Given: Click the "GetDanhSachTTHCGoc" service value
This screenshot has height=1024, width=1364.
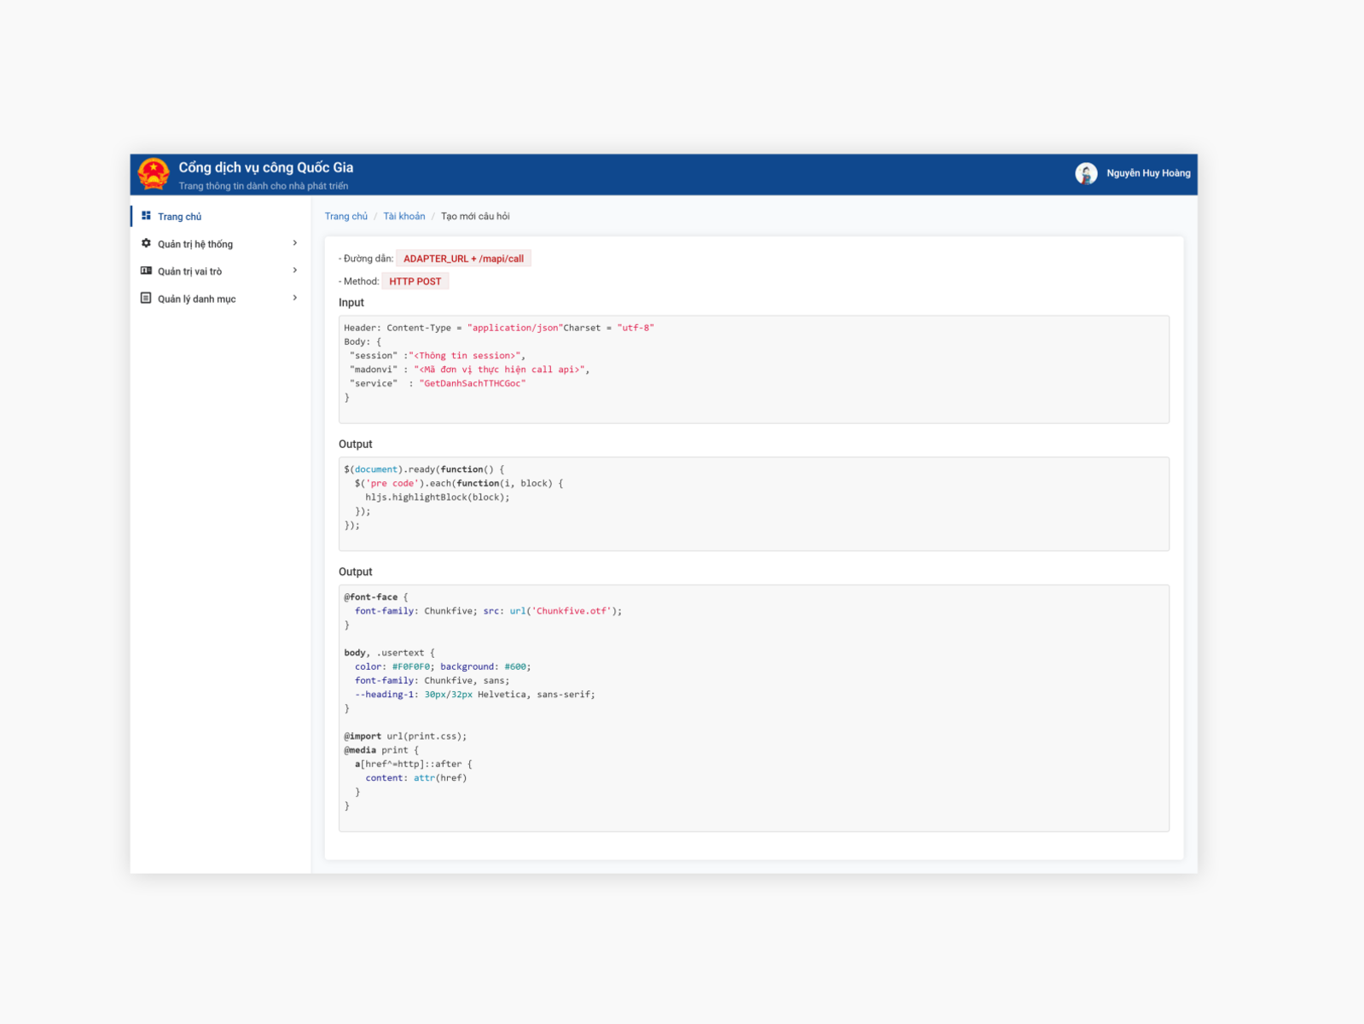Looking at the screenshot, I should [x=473, y=383].
